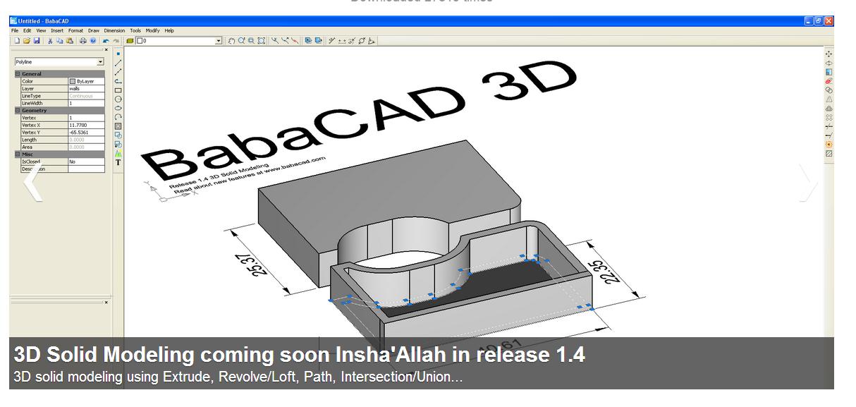The image size is (856, 407).
Task: Click the red Erase tool icon
Action: [x=829, y=81]
